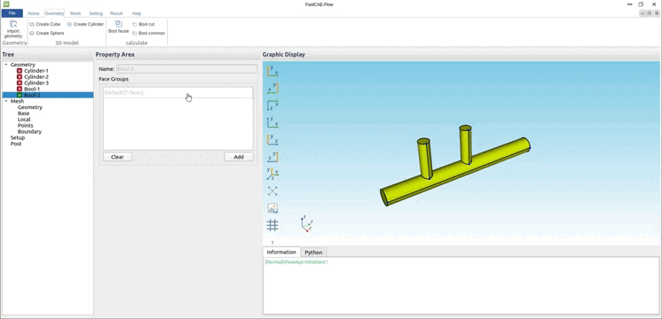The width and height of the screenshot is (662, 319).
Task: Click the fit-to-view arrows icon
Action: (272, 191)
